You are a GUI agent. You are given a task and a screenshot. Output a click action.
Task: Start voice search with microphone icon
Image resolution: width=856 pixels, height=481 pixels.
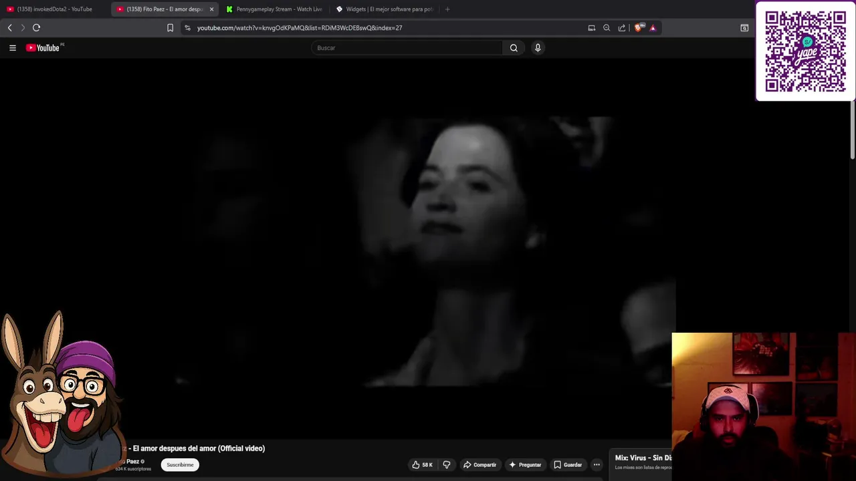point(537,47)
